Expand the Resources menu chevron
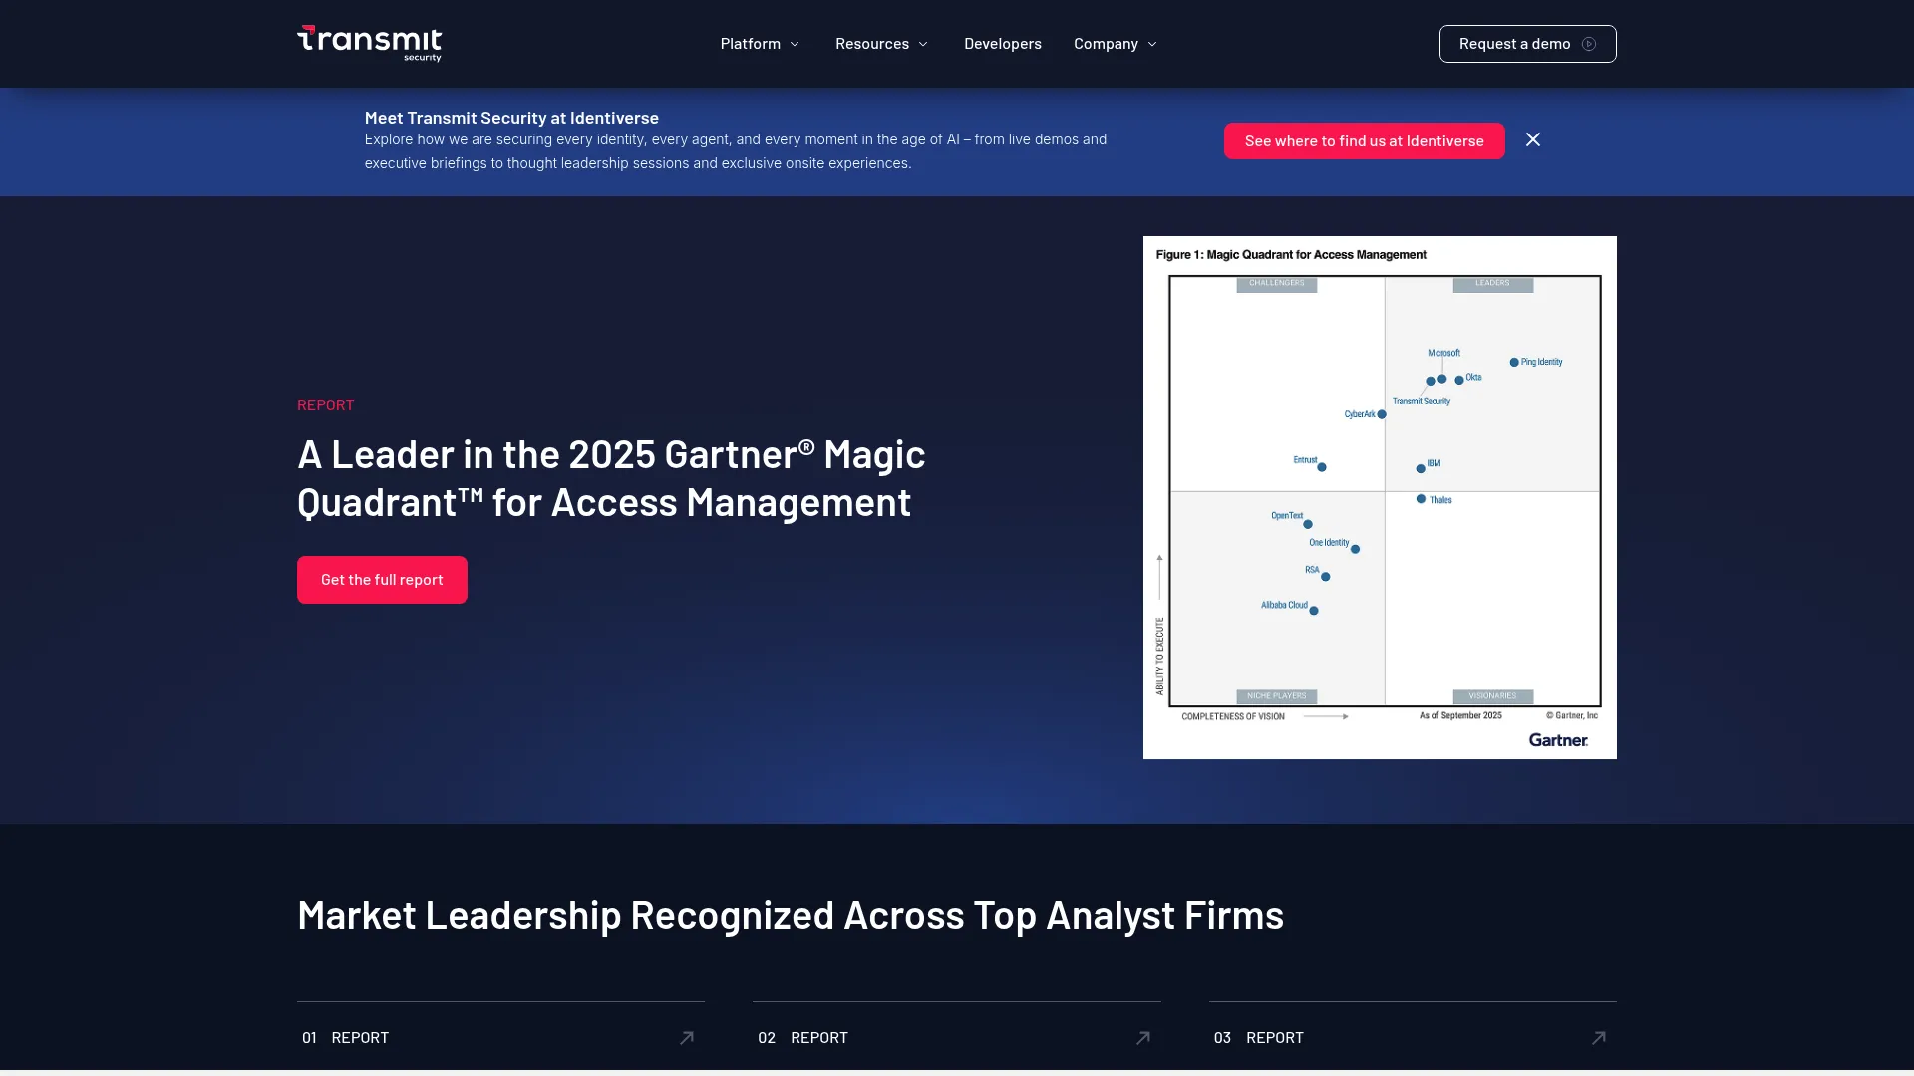This screenshot has height=1076, width=1914. click(923, 44)
